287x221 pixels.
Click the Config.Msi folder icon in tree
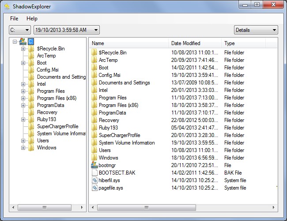pos(31,70)
